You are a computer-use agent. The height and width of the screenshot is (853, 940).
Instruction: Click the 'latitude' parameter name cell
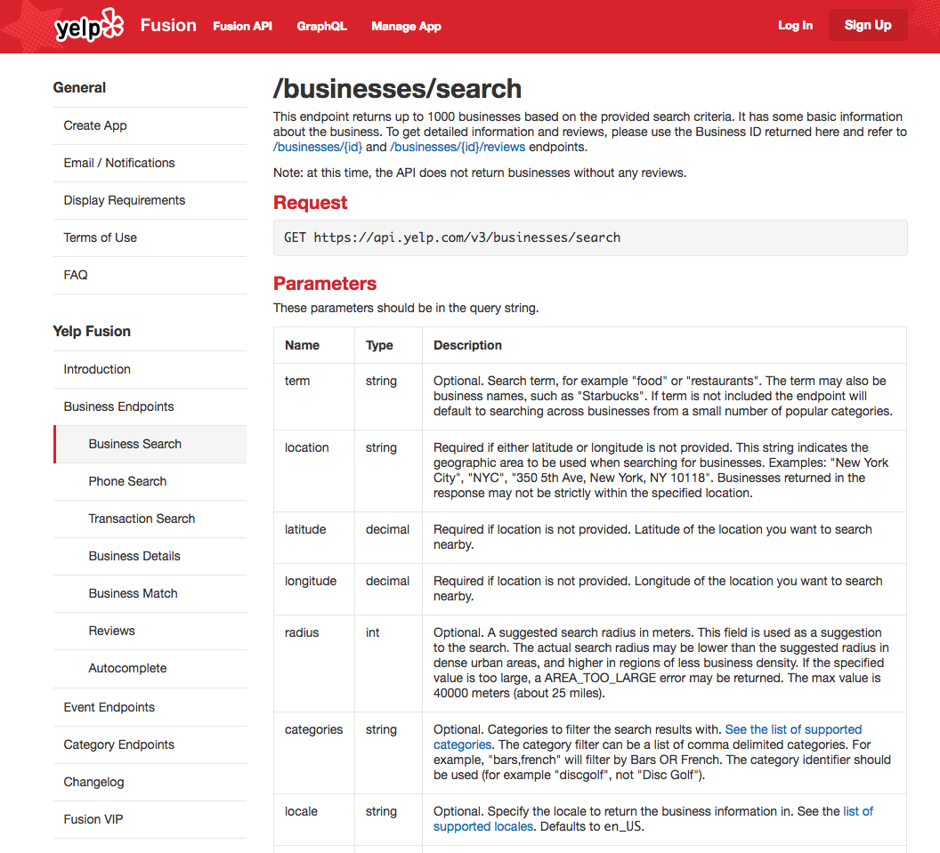[314, 537]
